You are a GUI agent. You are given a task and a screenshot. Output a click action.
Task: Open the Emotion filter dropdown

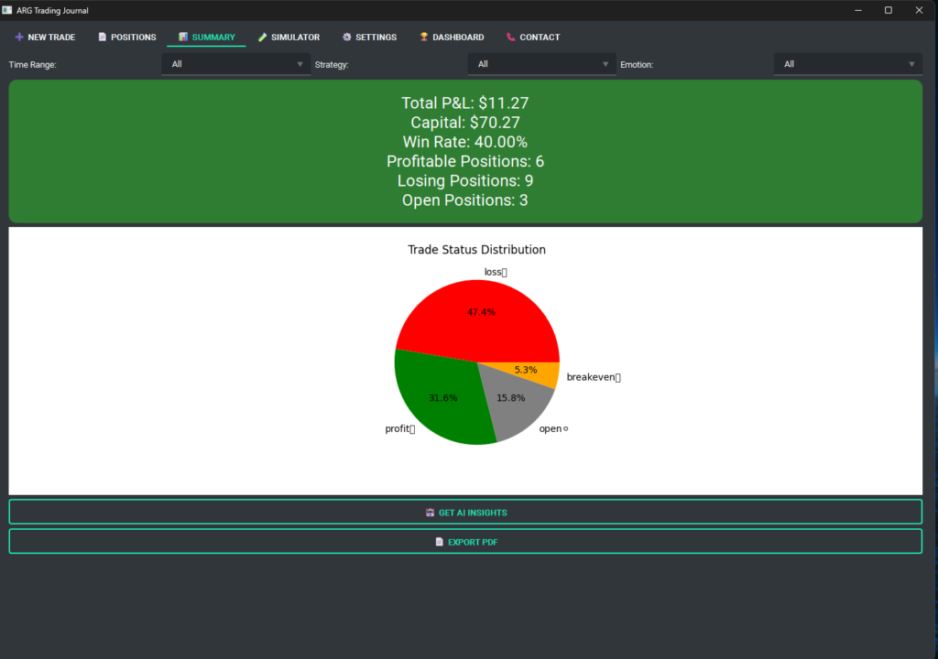(x=848, y=64)
